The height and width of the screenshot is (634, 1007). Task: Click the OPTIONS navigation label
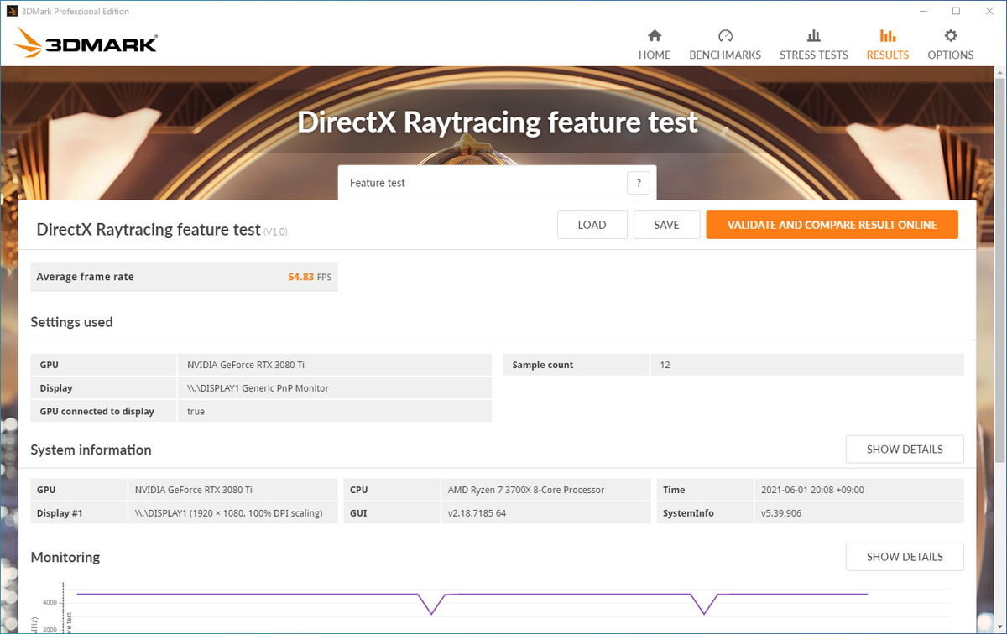pos(951,55)
